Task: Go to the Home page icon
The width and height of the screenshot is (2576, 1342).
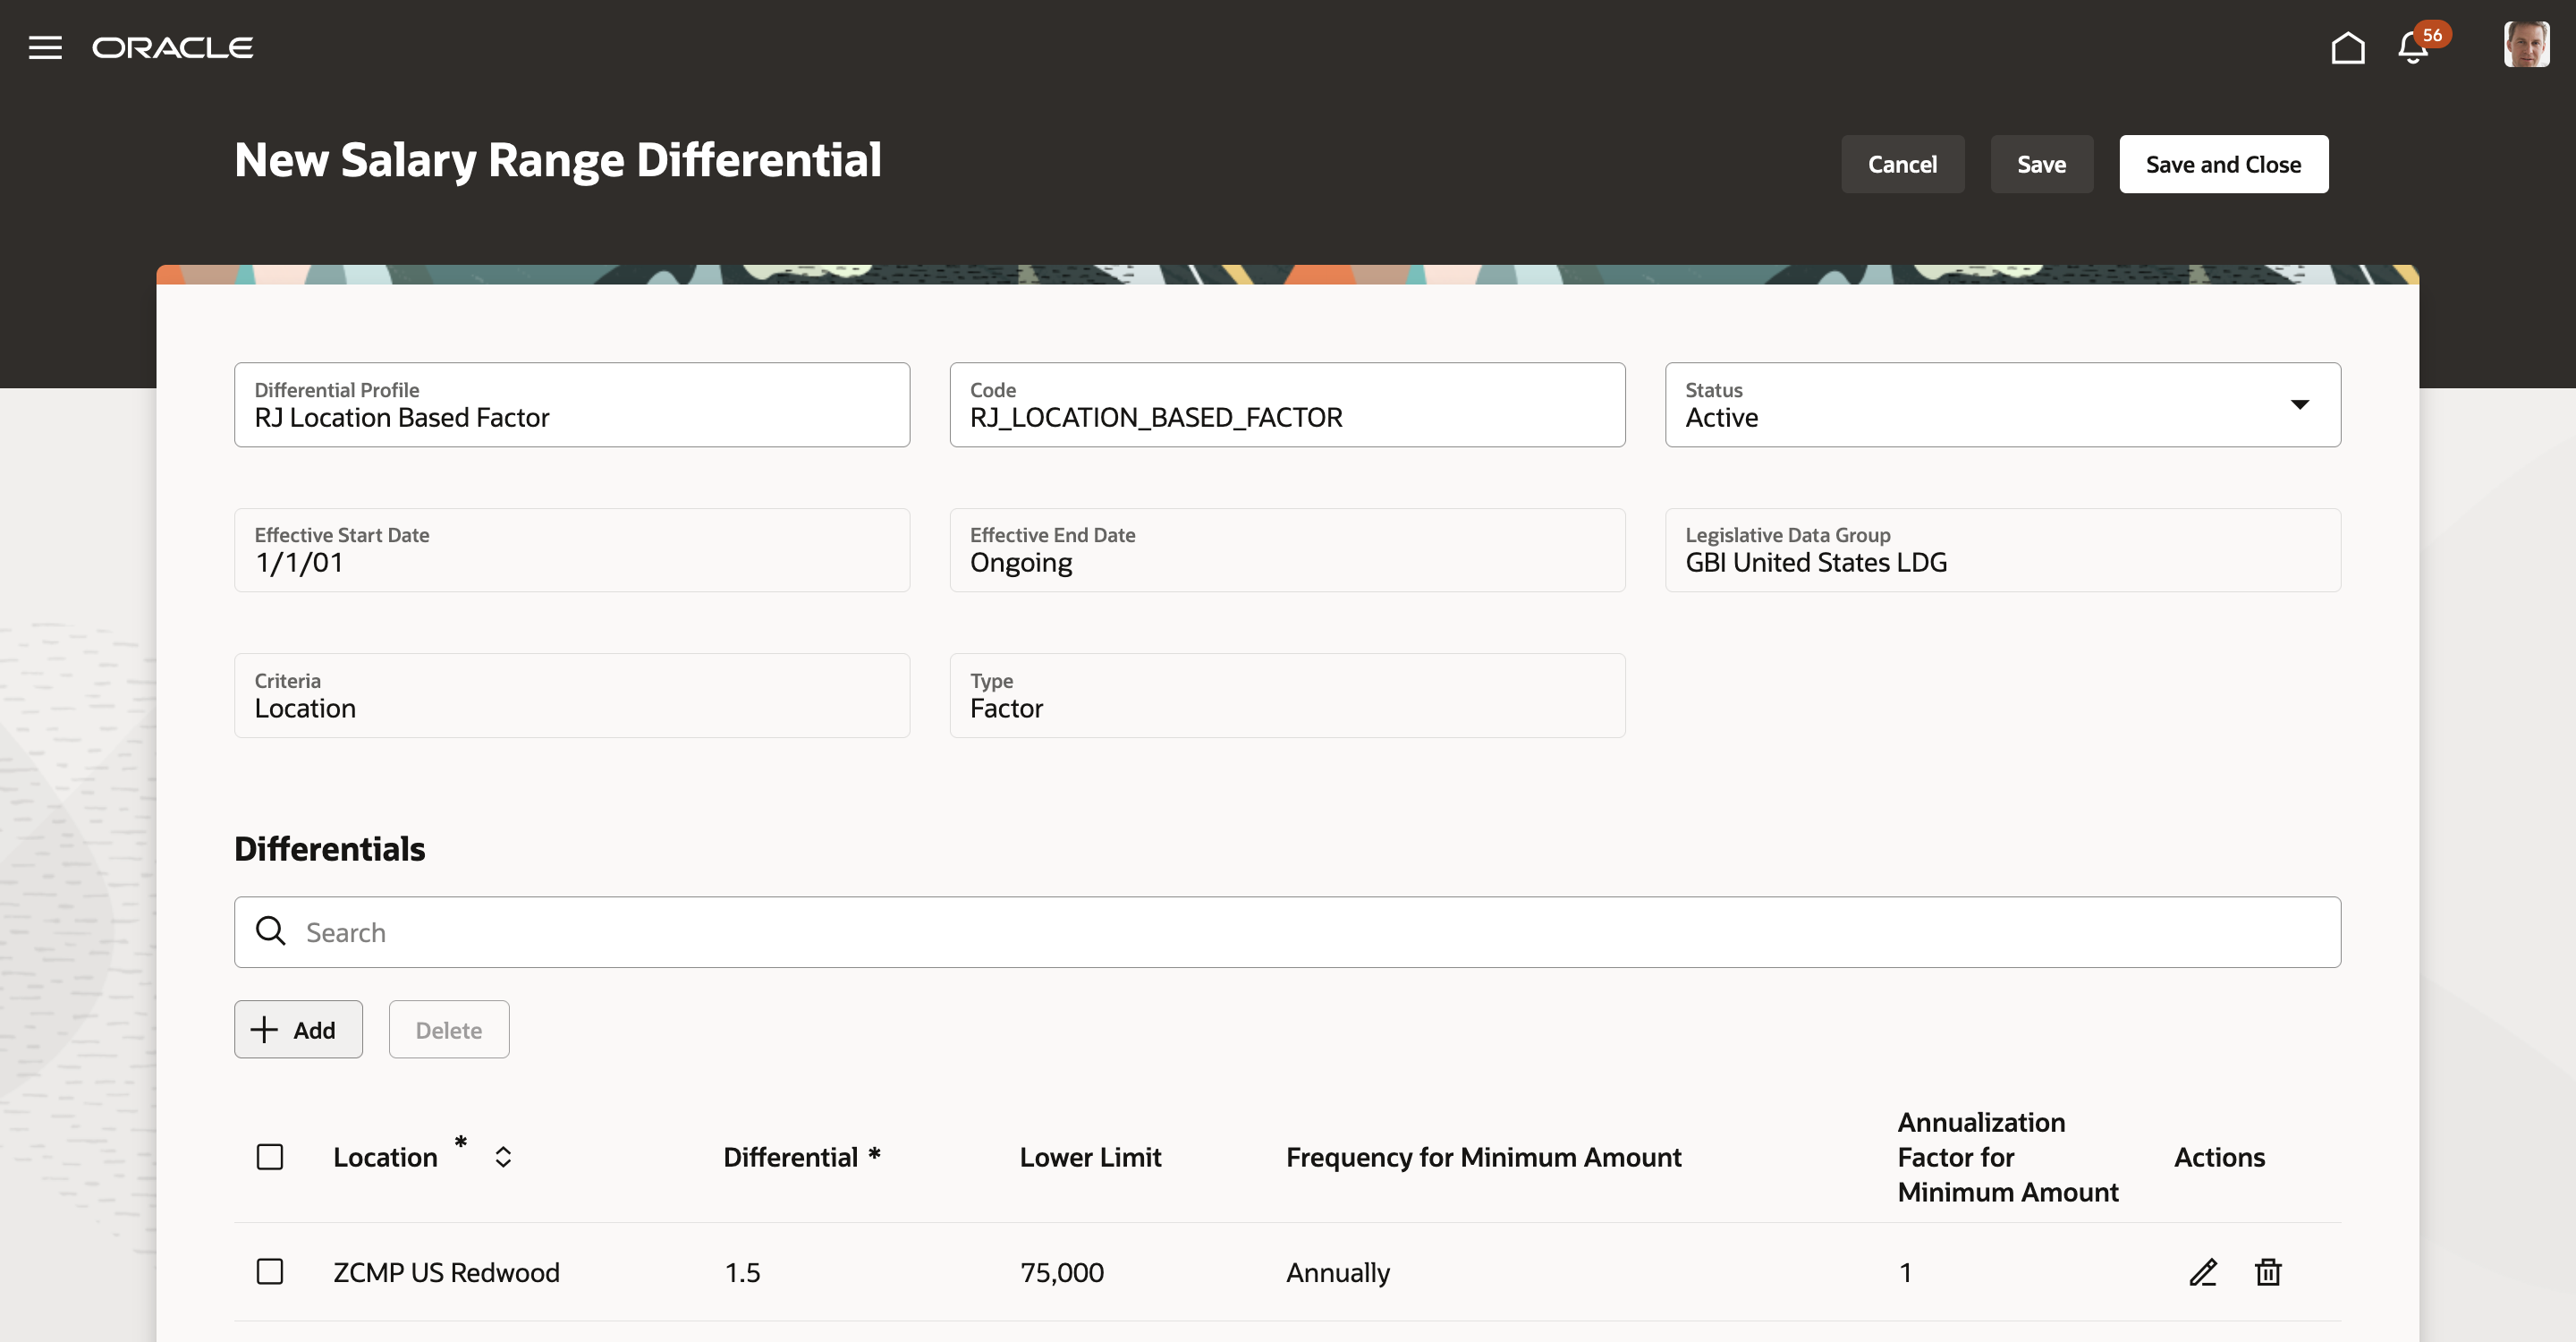Action: pyautogui.click(x=2347, y=47)
